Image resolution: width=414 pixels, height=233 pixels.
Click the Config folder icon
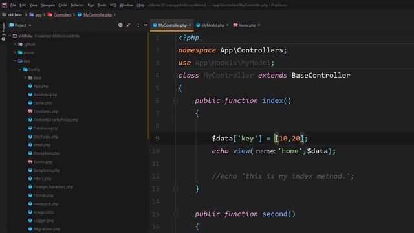(x=25, y=69)
